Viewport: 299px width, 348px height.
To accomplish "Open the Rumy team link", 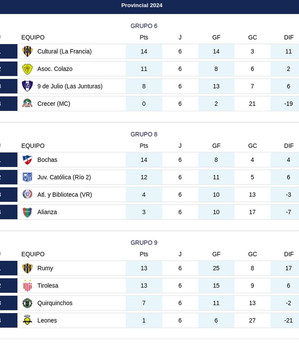I will [45, 268].
